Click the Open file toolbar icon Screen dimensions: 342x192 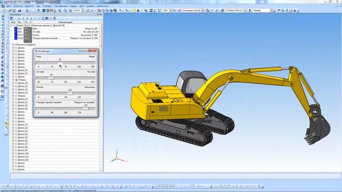point(10,11)
